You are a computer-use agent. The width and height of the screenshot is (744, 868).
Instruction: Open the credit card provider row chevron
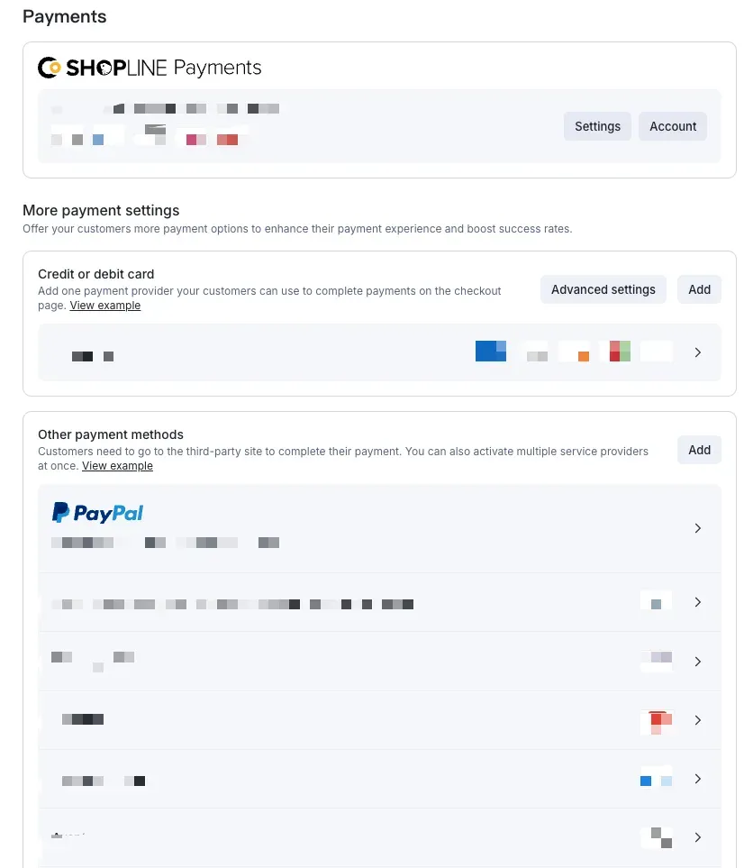(698, 352)
